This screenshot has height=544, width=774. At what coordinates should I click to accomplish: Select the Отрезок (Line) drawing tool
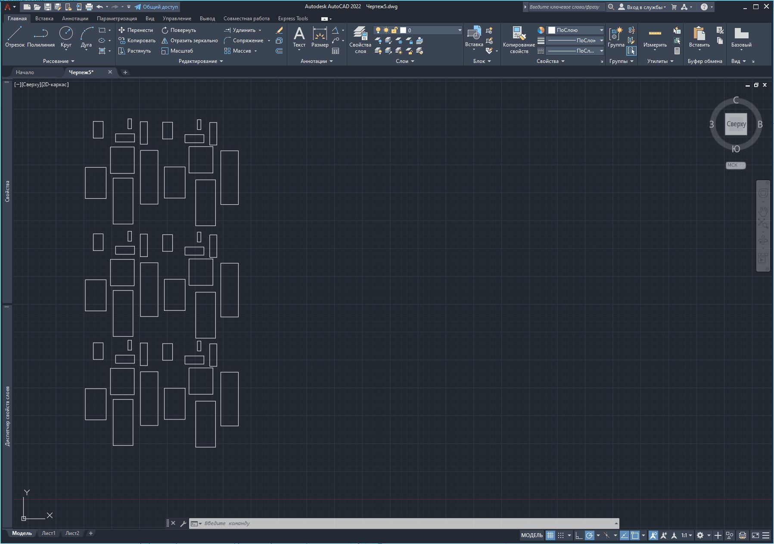tap(15, 36)
